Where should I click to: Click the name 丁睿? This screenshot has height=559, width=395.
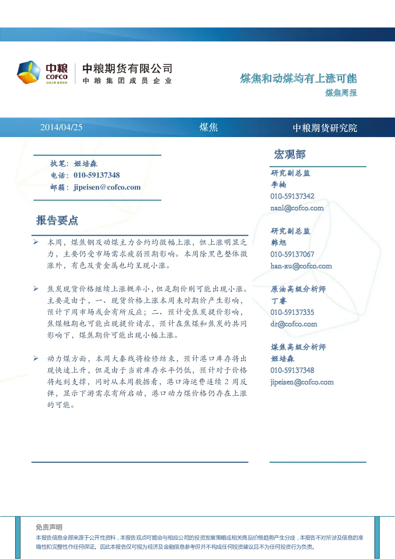279,301
